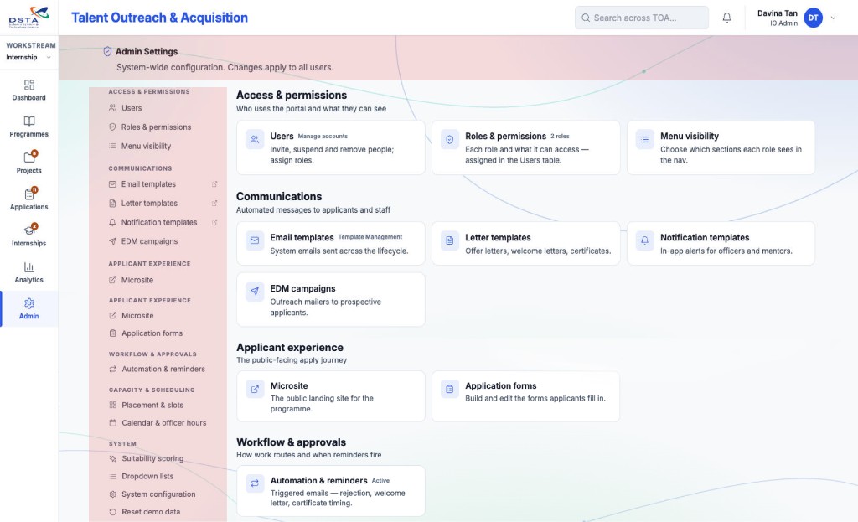Open the Email templates card

point(330,244)
